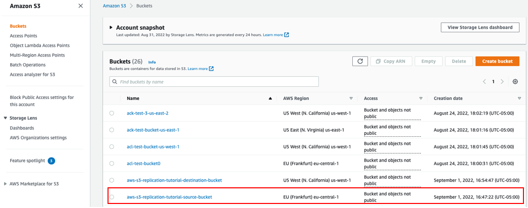Open Block Public Access settings
Screen dimensions: 528x208
click(x=42, y=101)
